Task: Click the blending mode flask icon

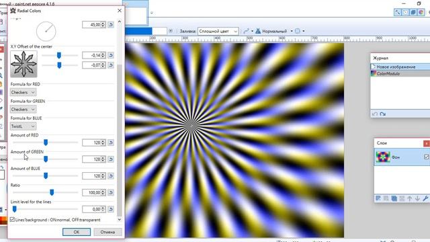Action: coord(258,31)
